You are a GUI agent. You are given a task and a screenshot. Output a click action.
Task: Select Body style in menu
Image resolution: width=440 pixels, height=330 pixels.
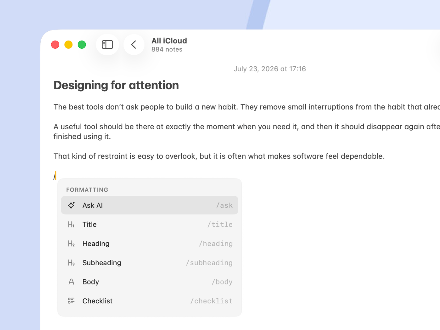click(x=150, y=282)
